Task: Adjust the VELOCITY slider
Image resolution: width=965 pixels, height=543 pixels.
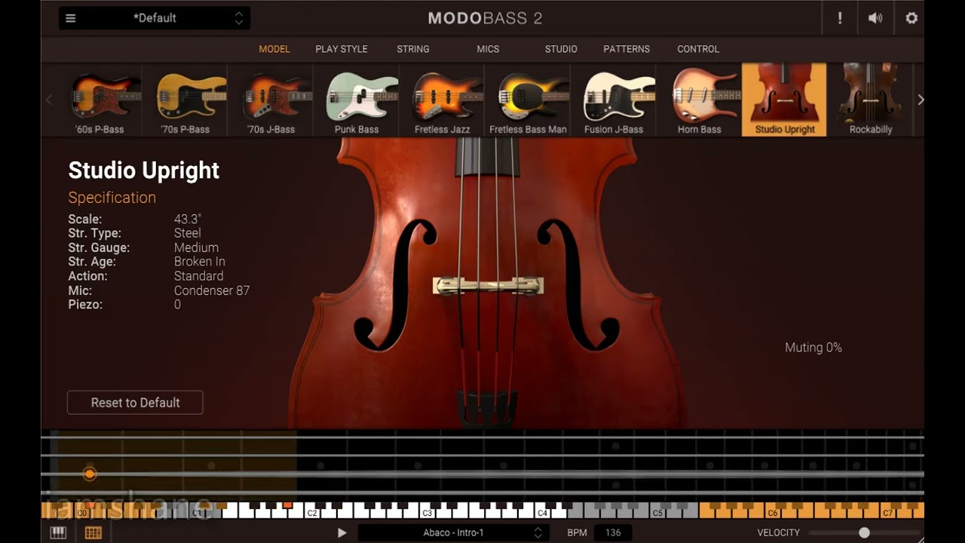Action: (865, 532)
